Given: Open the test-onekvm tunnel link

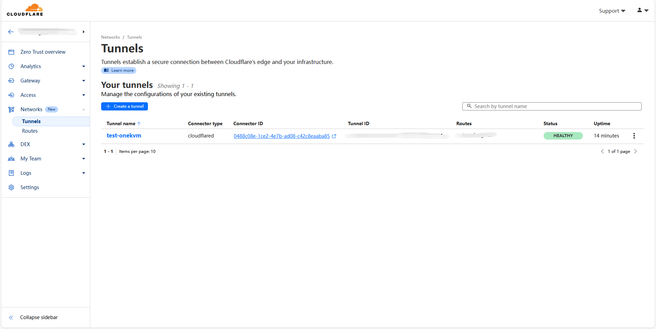Looking at the screenshot, I should (x=124, y=135).
